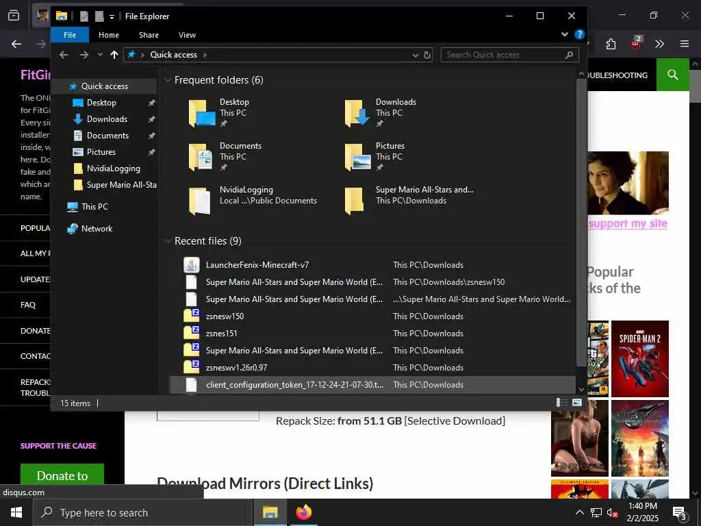This screenshot has width=701, height=526.
Task: Refresh the Quick access view
Action: pos(427,55)
